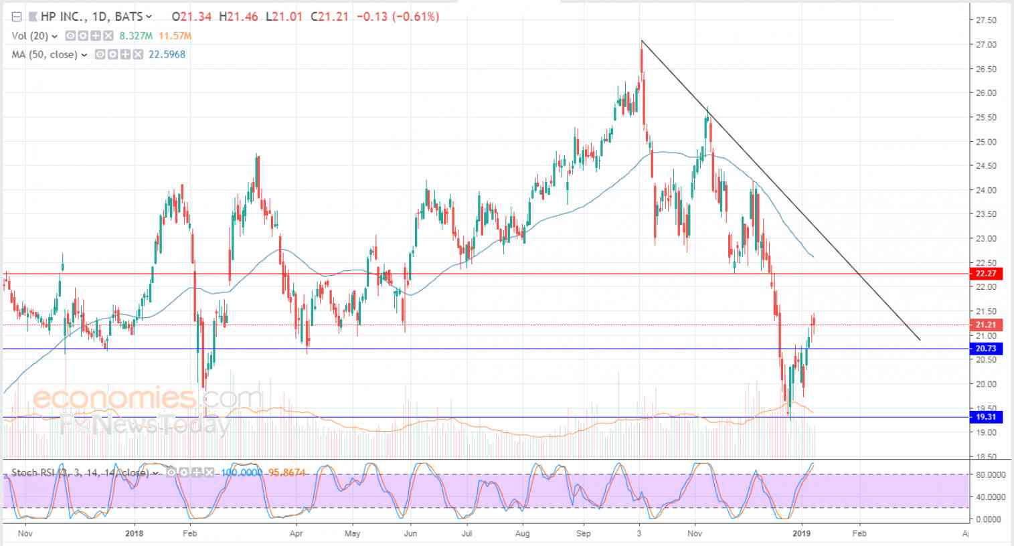Viewport: 1014px width, 546px height.
Task: Open settings gear for Vol (20) indicator
Action: [83, 35]
